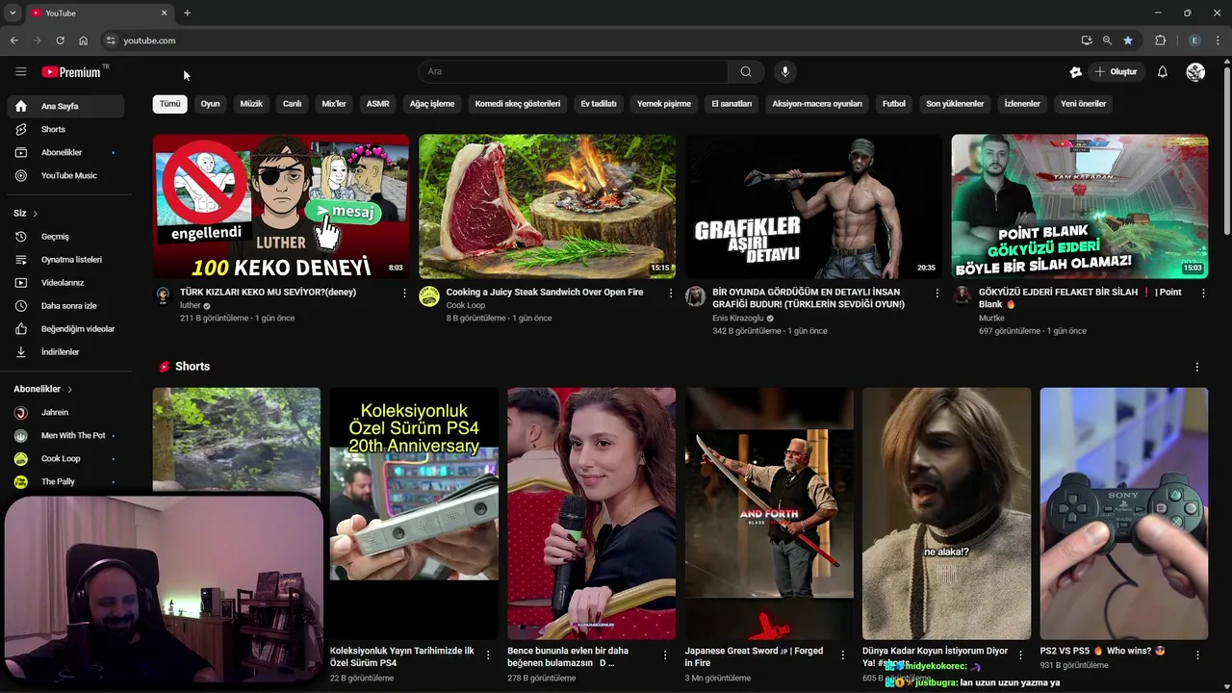Open the hamburger guide menu
Viewport: 1232px width, 693px height.
pyautogui.click(x=21, y=71)
